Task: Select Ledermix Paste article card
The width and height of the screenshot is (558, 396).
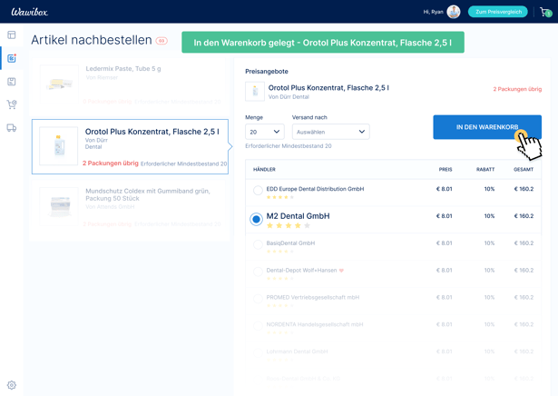Action: coord(130,84)
